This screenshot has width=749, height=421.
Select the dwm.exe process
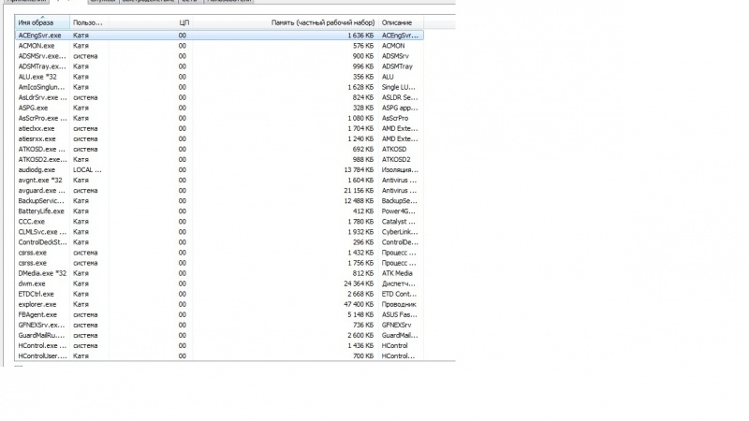coord(219,283)
